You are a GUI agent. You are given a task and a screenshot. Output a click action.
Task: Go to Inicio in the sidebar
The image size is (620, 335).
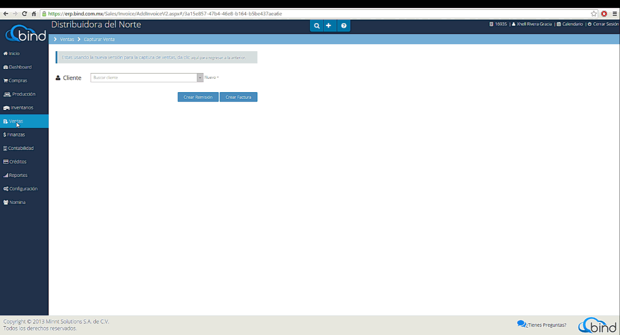(24, 54)
